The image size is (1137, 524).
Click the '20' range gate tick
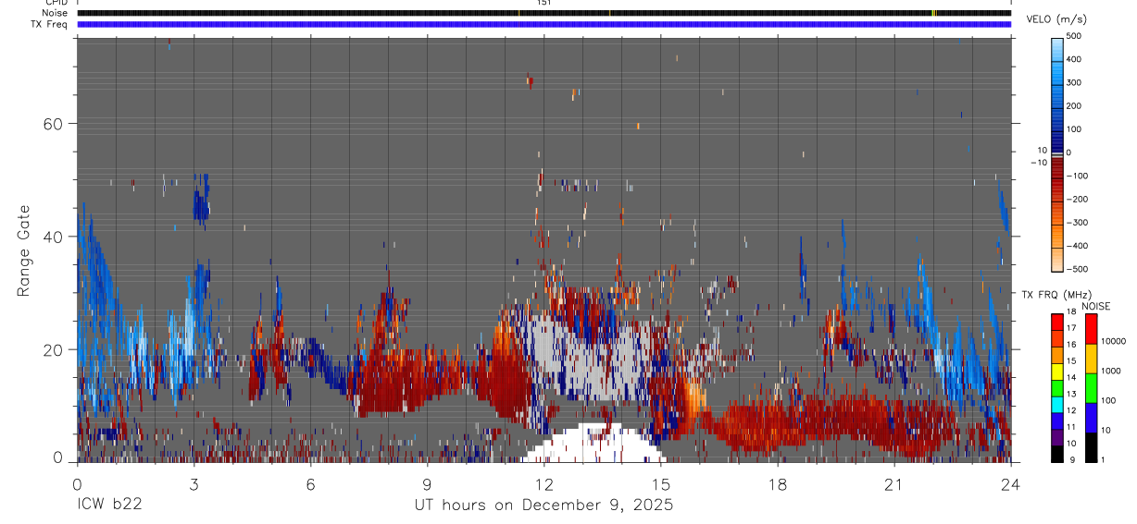pyautogui.click(x=53, y=349)
